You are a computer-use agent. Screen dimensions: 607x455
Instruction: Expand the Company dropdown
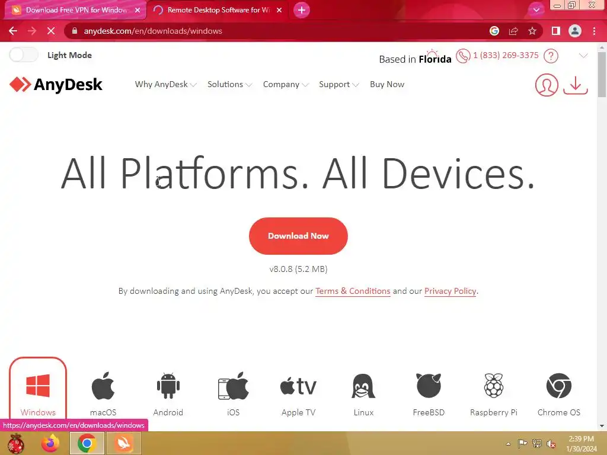(x=286, y=84)
